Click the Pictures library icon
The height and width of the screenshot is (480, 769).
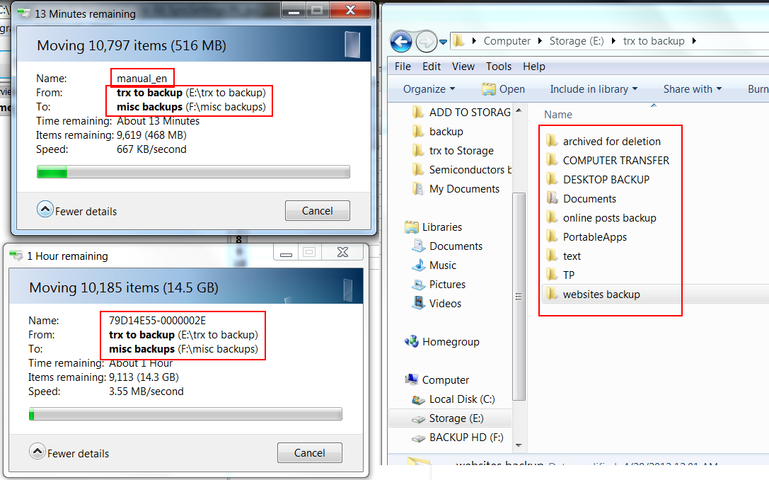(x=418, y=285)
